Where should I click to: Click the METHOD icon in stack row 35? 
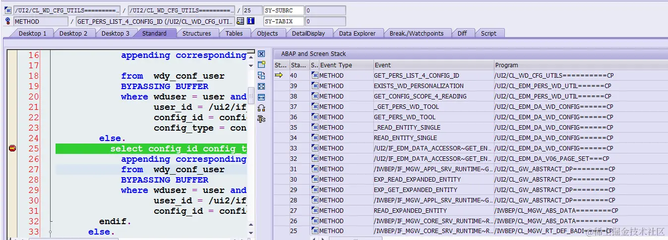[315, 127]
